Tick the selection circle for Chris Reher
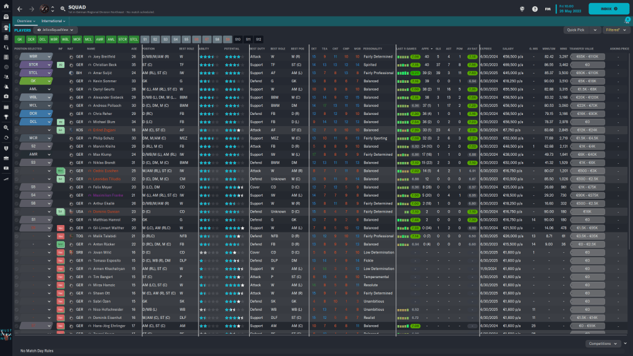This screenshot has width=633, height=356. point(17,114)
